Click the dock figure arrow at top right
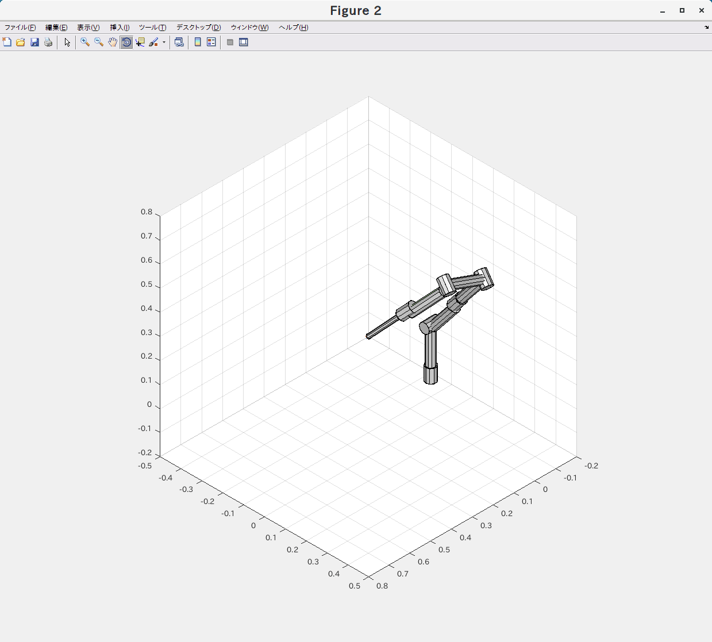The height and width of the screenshot is (642, 712). (706, 27)
